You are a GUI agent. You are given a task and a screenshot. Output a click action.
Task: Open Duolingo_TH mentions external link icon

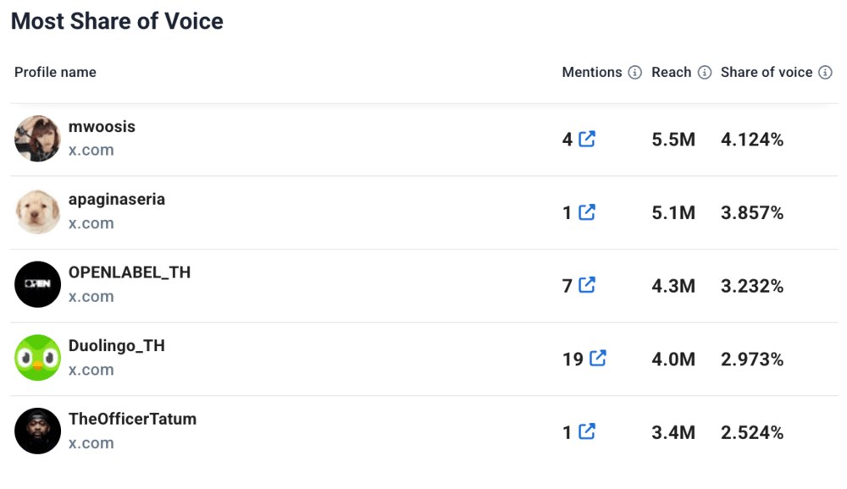[598, 359]
